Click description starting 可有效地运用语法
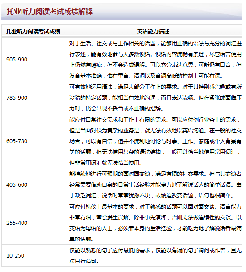246x272 pixels. [x=155, y=98]
